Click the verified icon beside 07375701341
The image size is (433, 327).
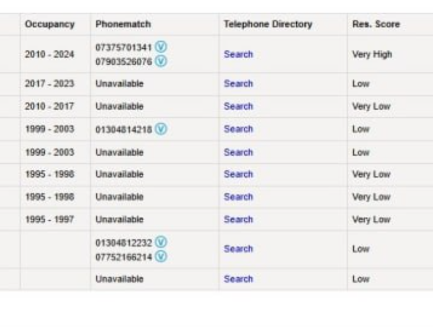(x=161, y=46)
